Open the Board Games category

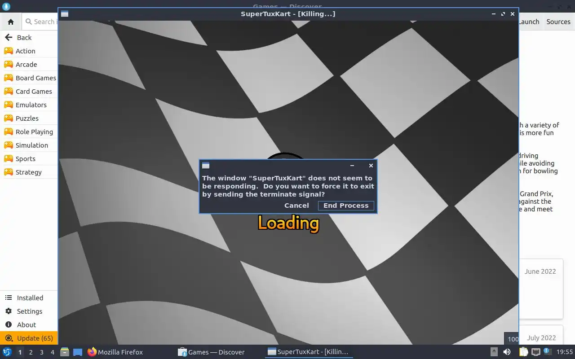click(x=29, y=78)
